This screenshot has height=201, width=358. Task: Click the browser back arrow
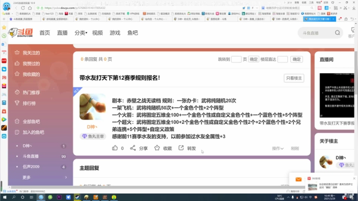point(16,8)
